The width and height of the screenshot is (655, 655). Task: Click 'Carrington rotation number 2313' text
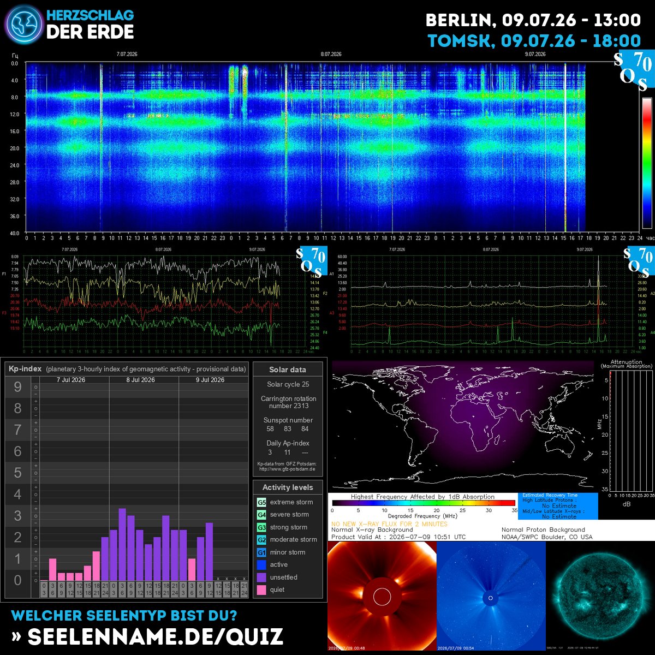pos(288,402)
